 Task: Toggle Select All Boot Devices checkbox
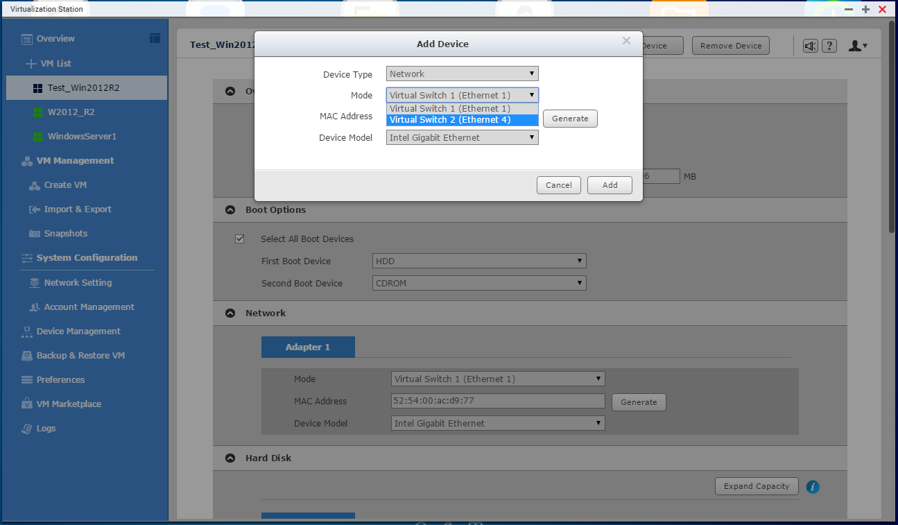click(240, 239)
